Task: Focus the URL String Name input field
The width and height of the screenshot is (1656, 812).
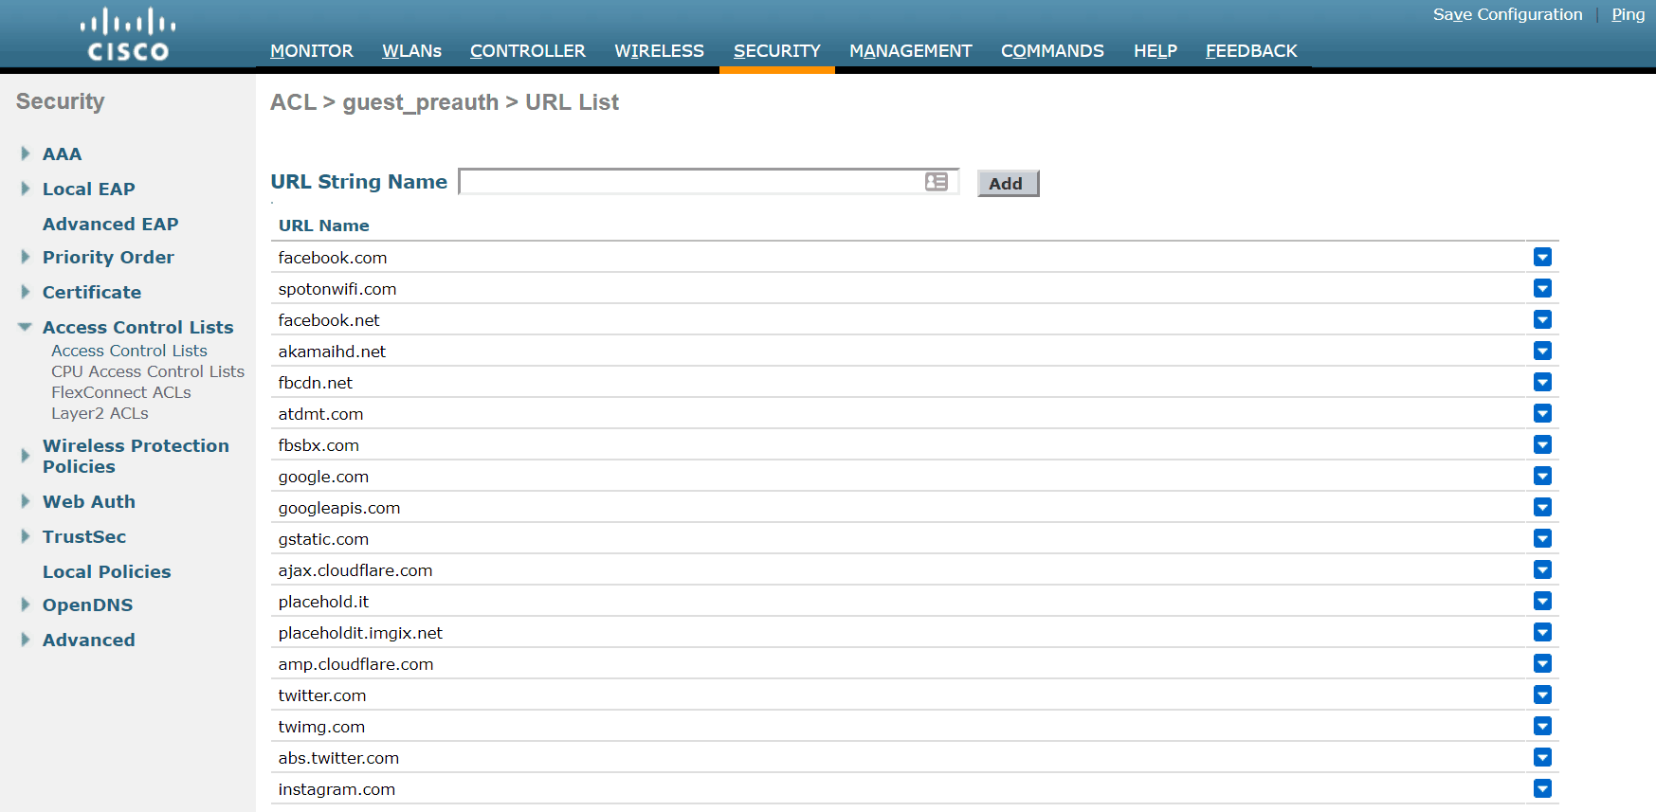Action: coord(708,182)
